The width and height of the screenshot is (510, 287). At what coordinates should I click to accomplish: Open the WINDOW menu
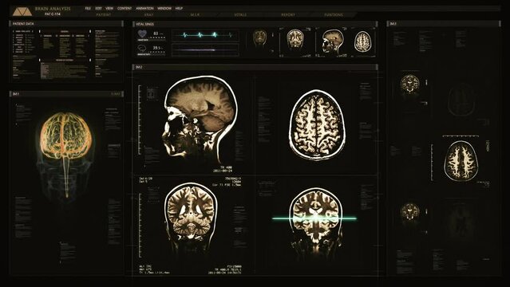[x=164, y=9]
